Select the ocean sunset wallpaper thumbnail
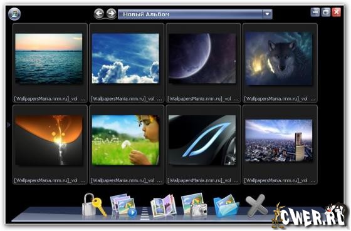The width and height of the screenshot is (351, 231). click(49, 59)
